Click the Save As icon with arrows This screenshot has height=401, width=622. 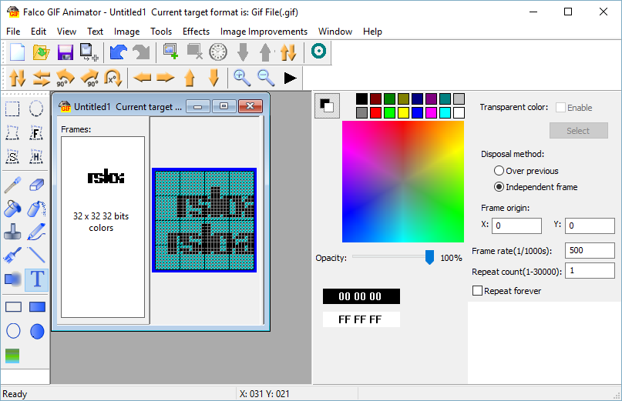coord(89,52)
